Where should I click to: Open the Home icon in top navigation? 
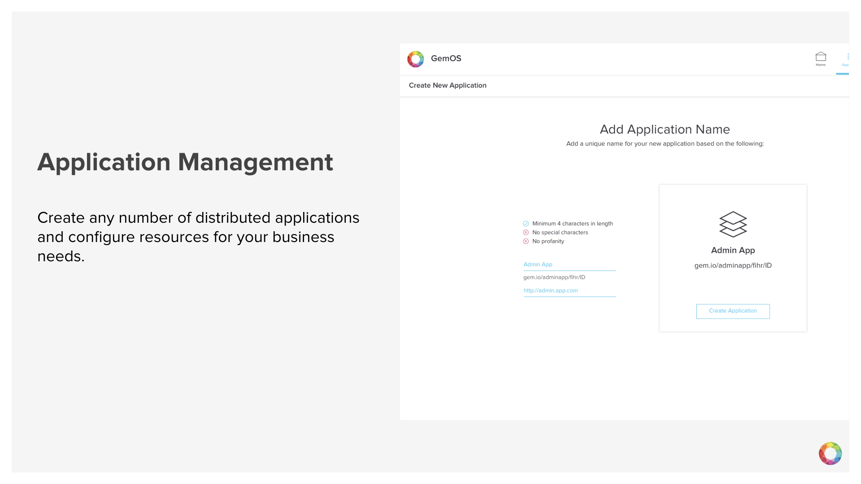pos(821,56)
